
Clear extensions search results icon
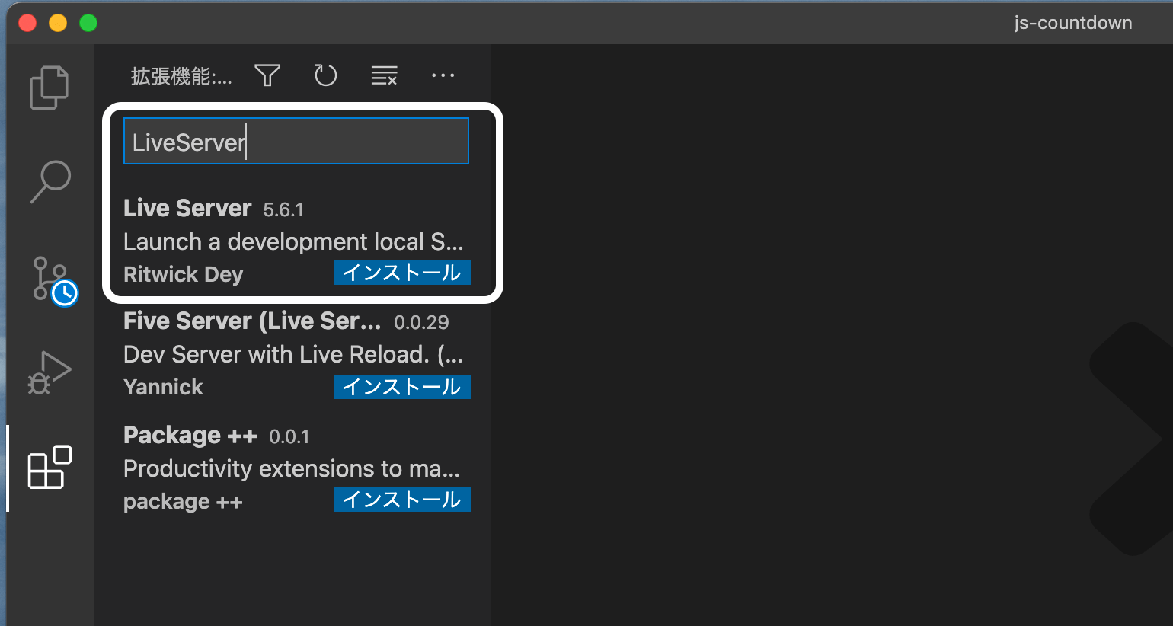pyautogui.click(x=384, y=75)
